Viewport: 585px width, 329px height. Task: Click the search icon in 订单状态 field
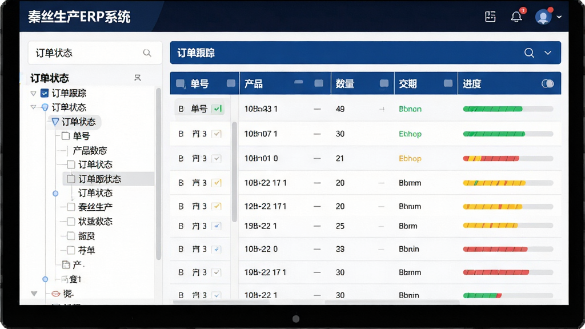[x=147, y=53]
